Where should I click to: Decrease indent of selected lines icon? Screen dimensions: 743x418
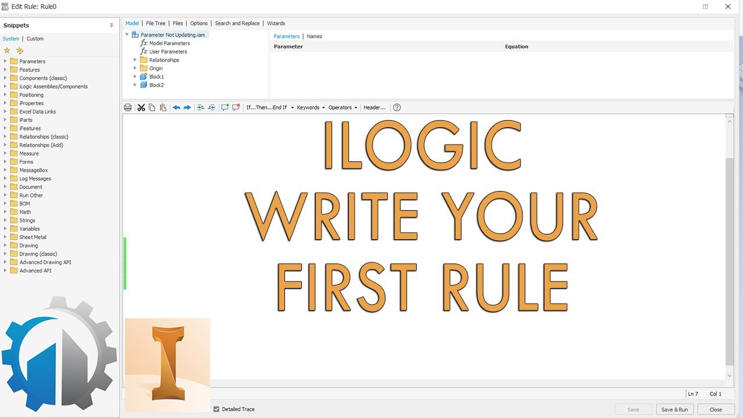[211, 107]
